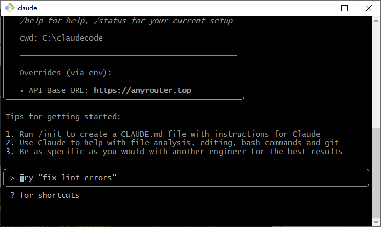Click the mintty app icon in title bar

tap(9, 8)
